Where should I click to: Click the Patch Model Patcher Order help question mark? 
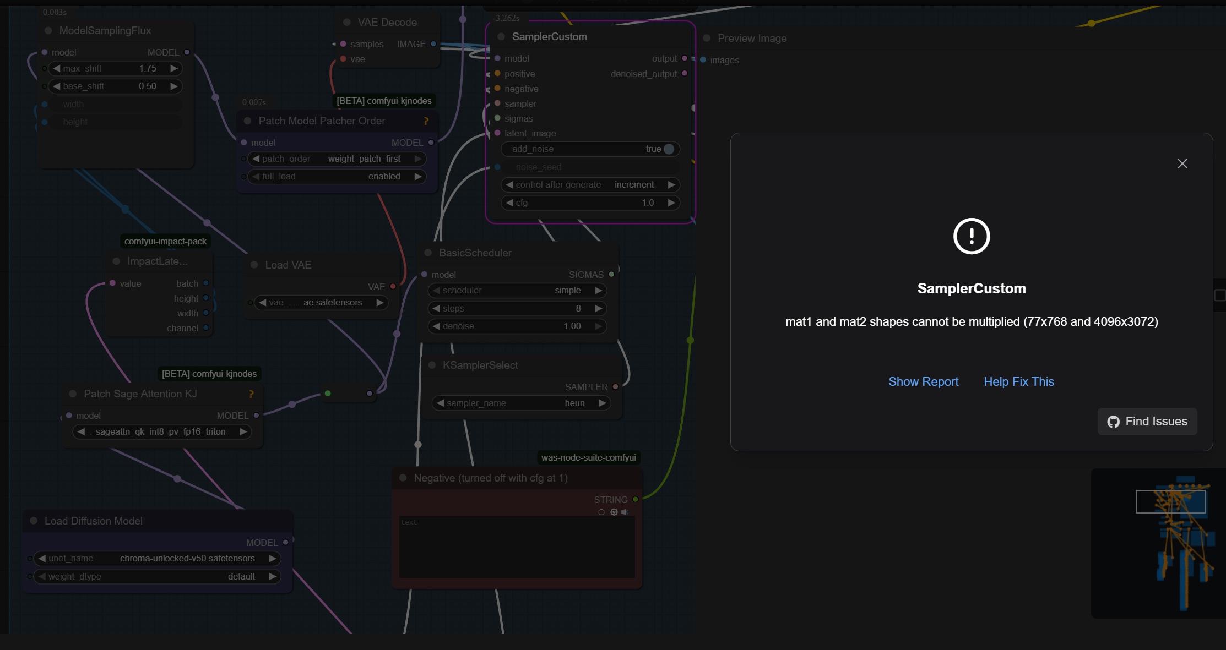click(x=426, y=121)
